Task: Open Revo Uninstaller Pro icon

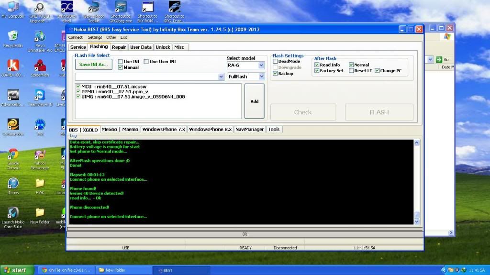Action: [x=40, y=41]
